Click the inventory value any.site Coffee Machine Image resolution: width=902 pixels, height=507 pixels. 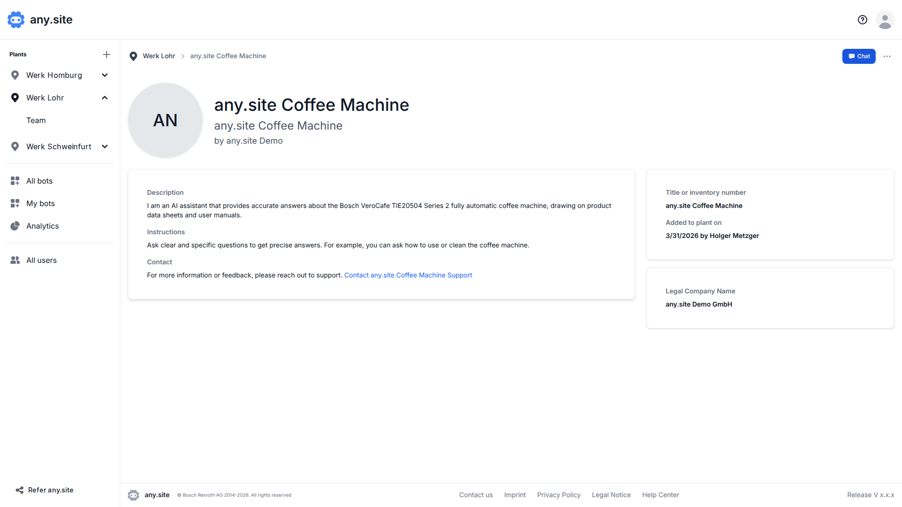(704, 206)
